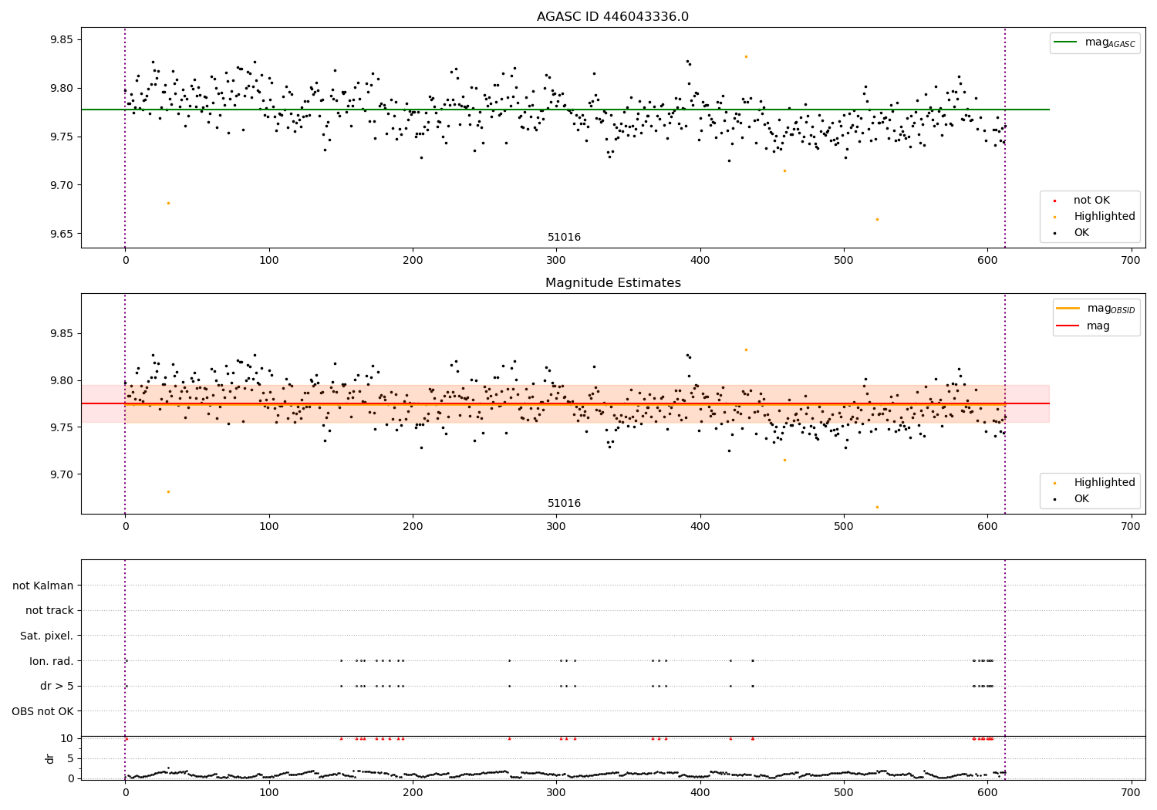Click the AGASC ID 446043336.0 title
Viewport: 1157px width, 810px height.
pos(612,17)
